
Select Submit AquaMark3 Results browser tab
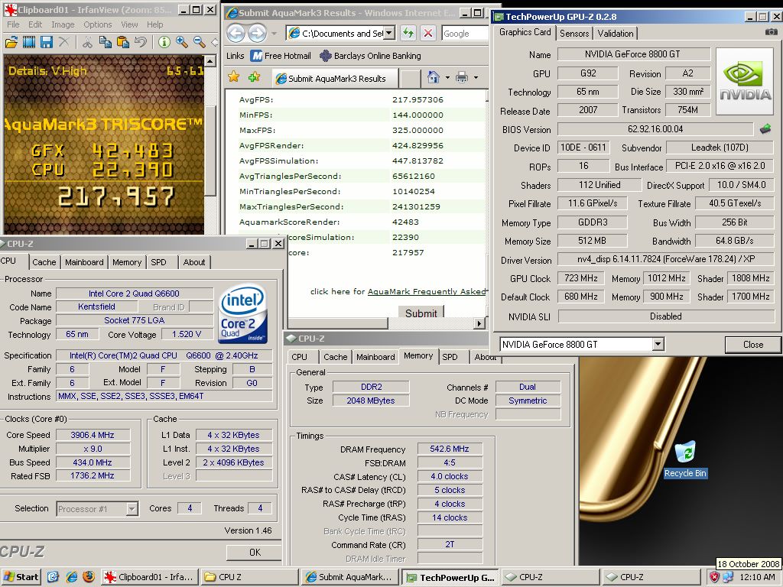(x=336, y=79)
